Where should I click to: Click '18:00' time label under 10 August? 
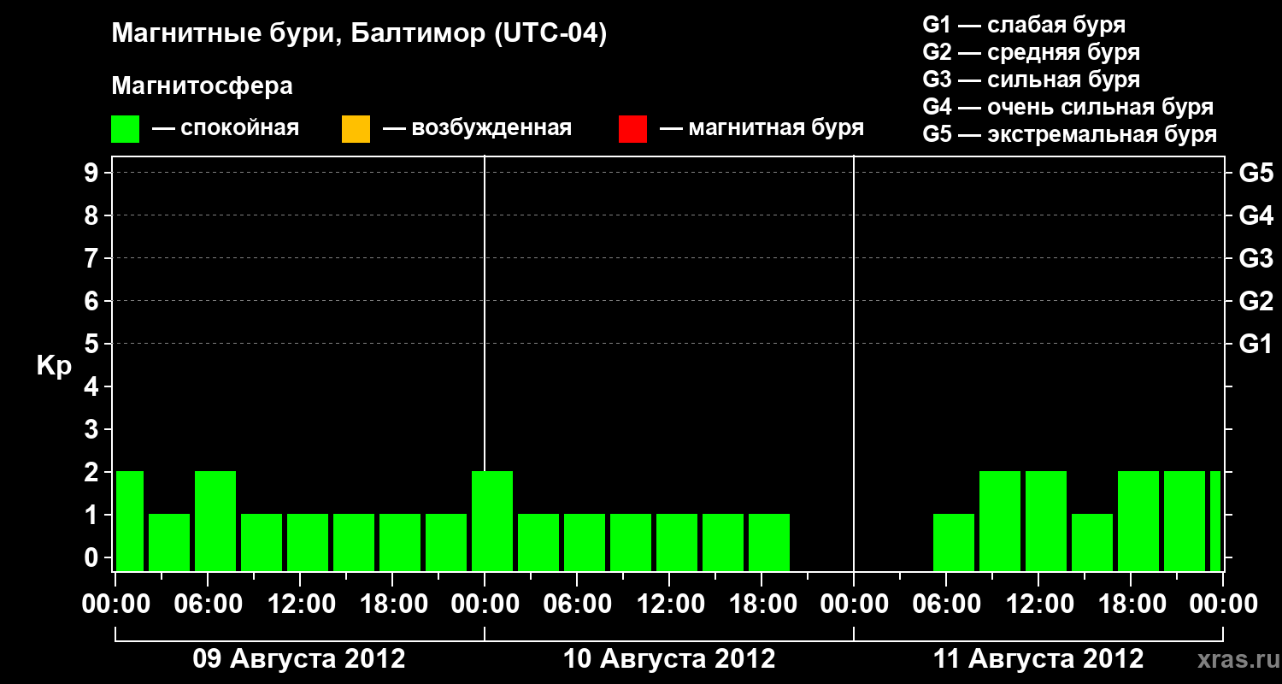tap(762, 604)
